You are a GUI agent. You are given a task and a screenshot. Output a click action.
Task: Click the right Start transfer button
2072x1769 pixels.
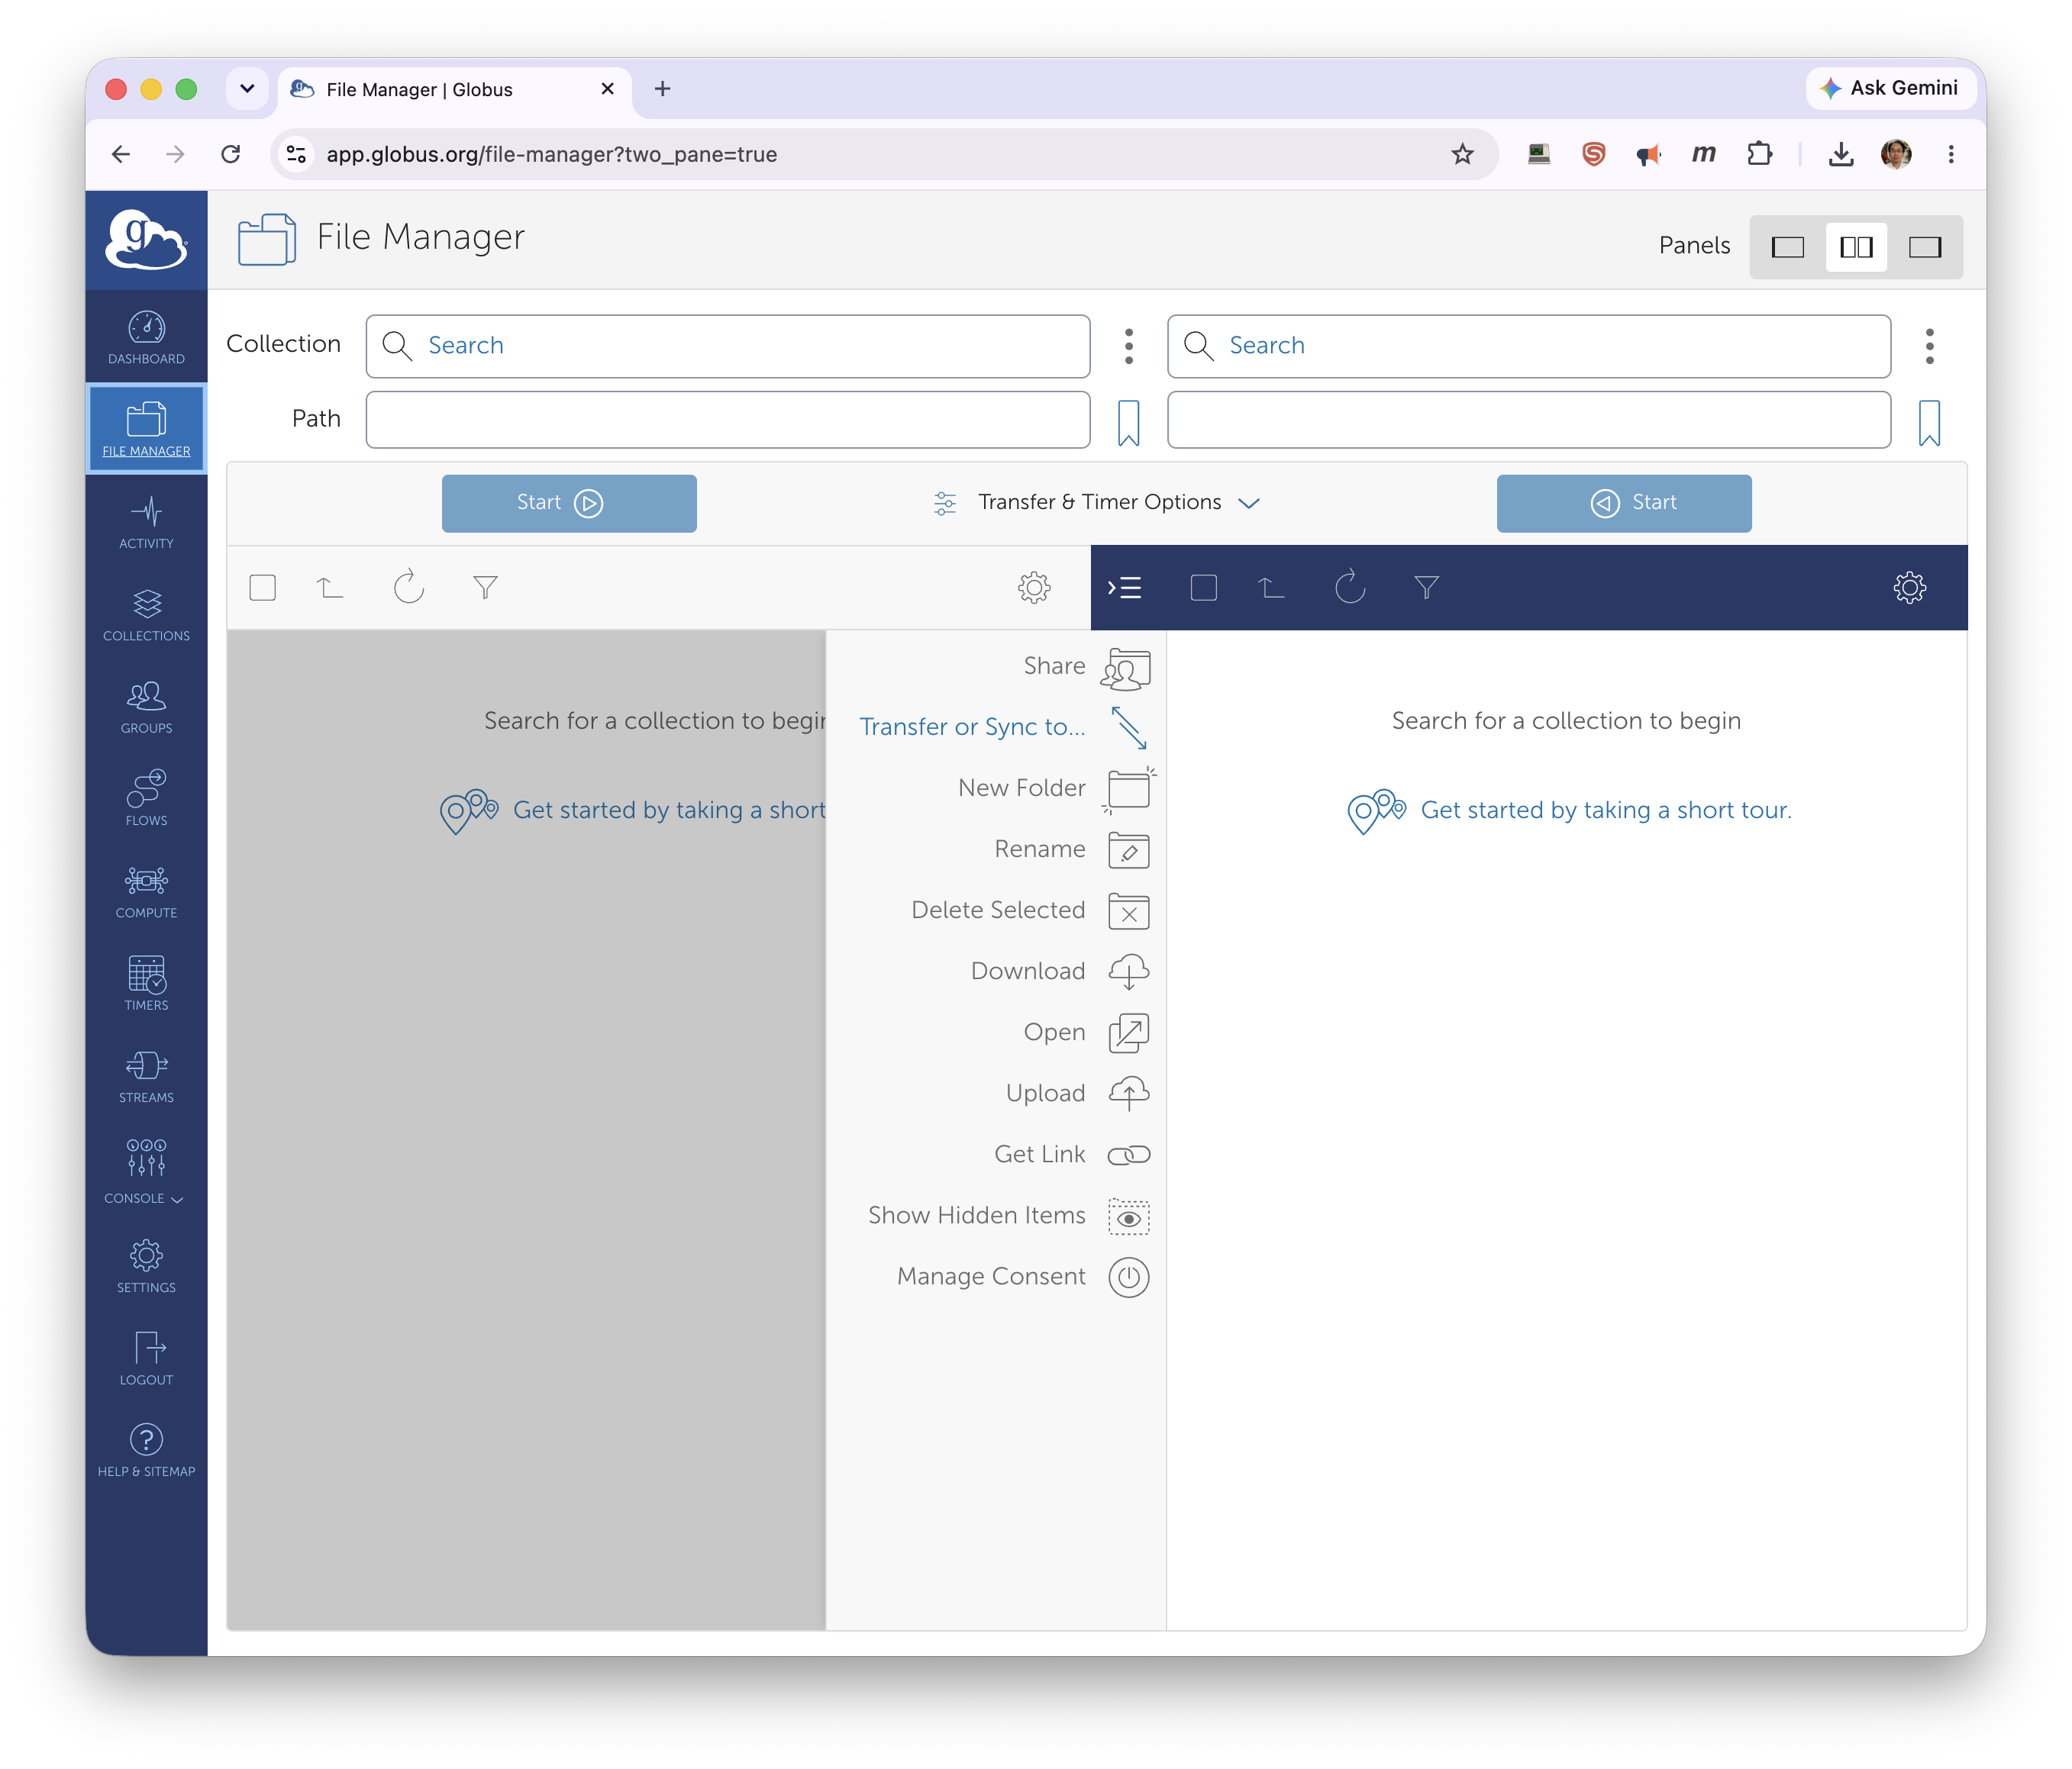coord(1624,503)
